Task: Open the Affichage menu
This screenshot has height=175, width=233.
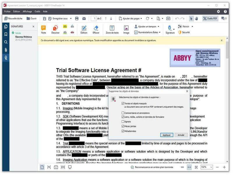Action: 27,11
